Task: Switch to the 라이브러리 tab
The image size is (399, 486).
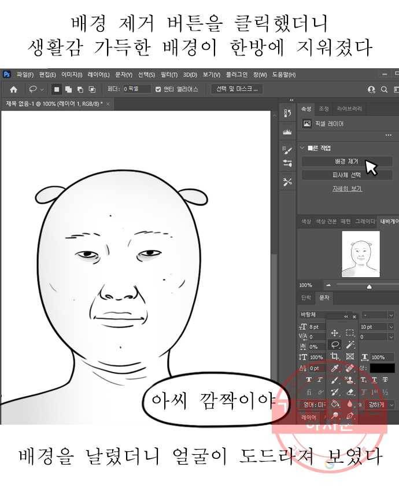Action: click(349, 109)
